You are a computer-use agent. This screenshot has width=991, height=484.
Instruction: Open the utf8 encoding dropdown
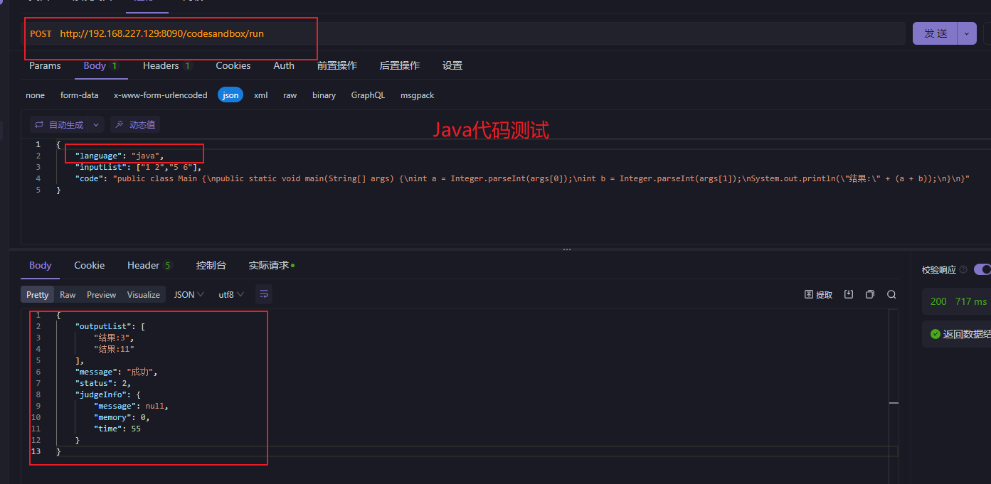pos(231,294)
